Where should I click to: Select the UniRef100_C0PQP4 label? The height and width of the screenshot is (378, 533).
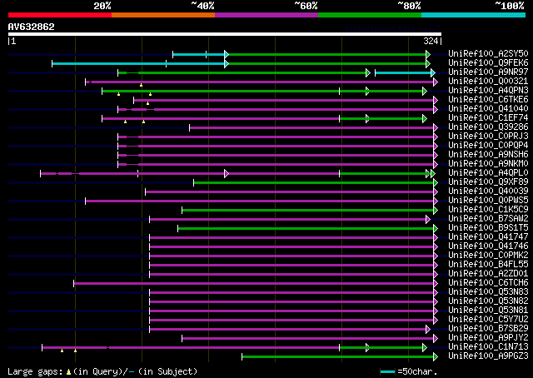488,146
